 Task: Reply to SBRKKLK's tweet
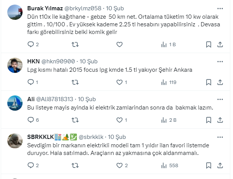pyautogui.click(x=31, y=165)
